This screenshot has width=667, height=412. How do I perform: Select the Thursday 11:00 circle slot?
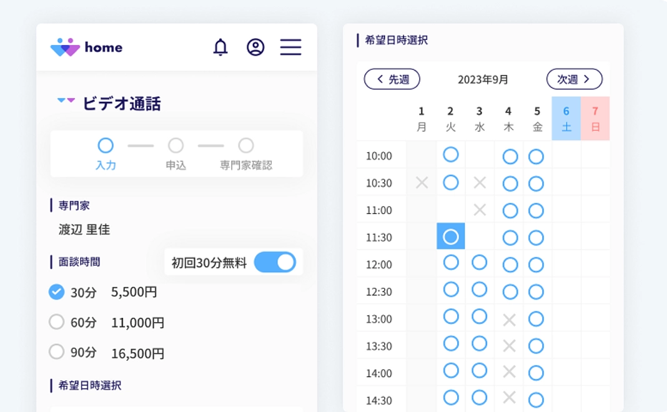pyautogui.click(x=510, y=210)
